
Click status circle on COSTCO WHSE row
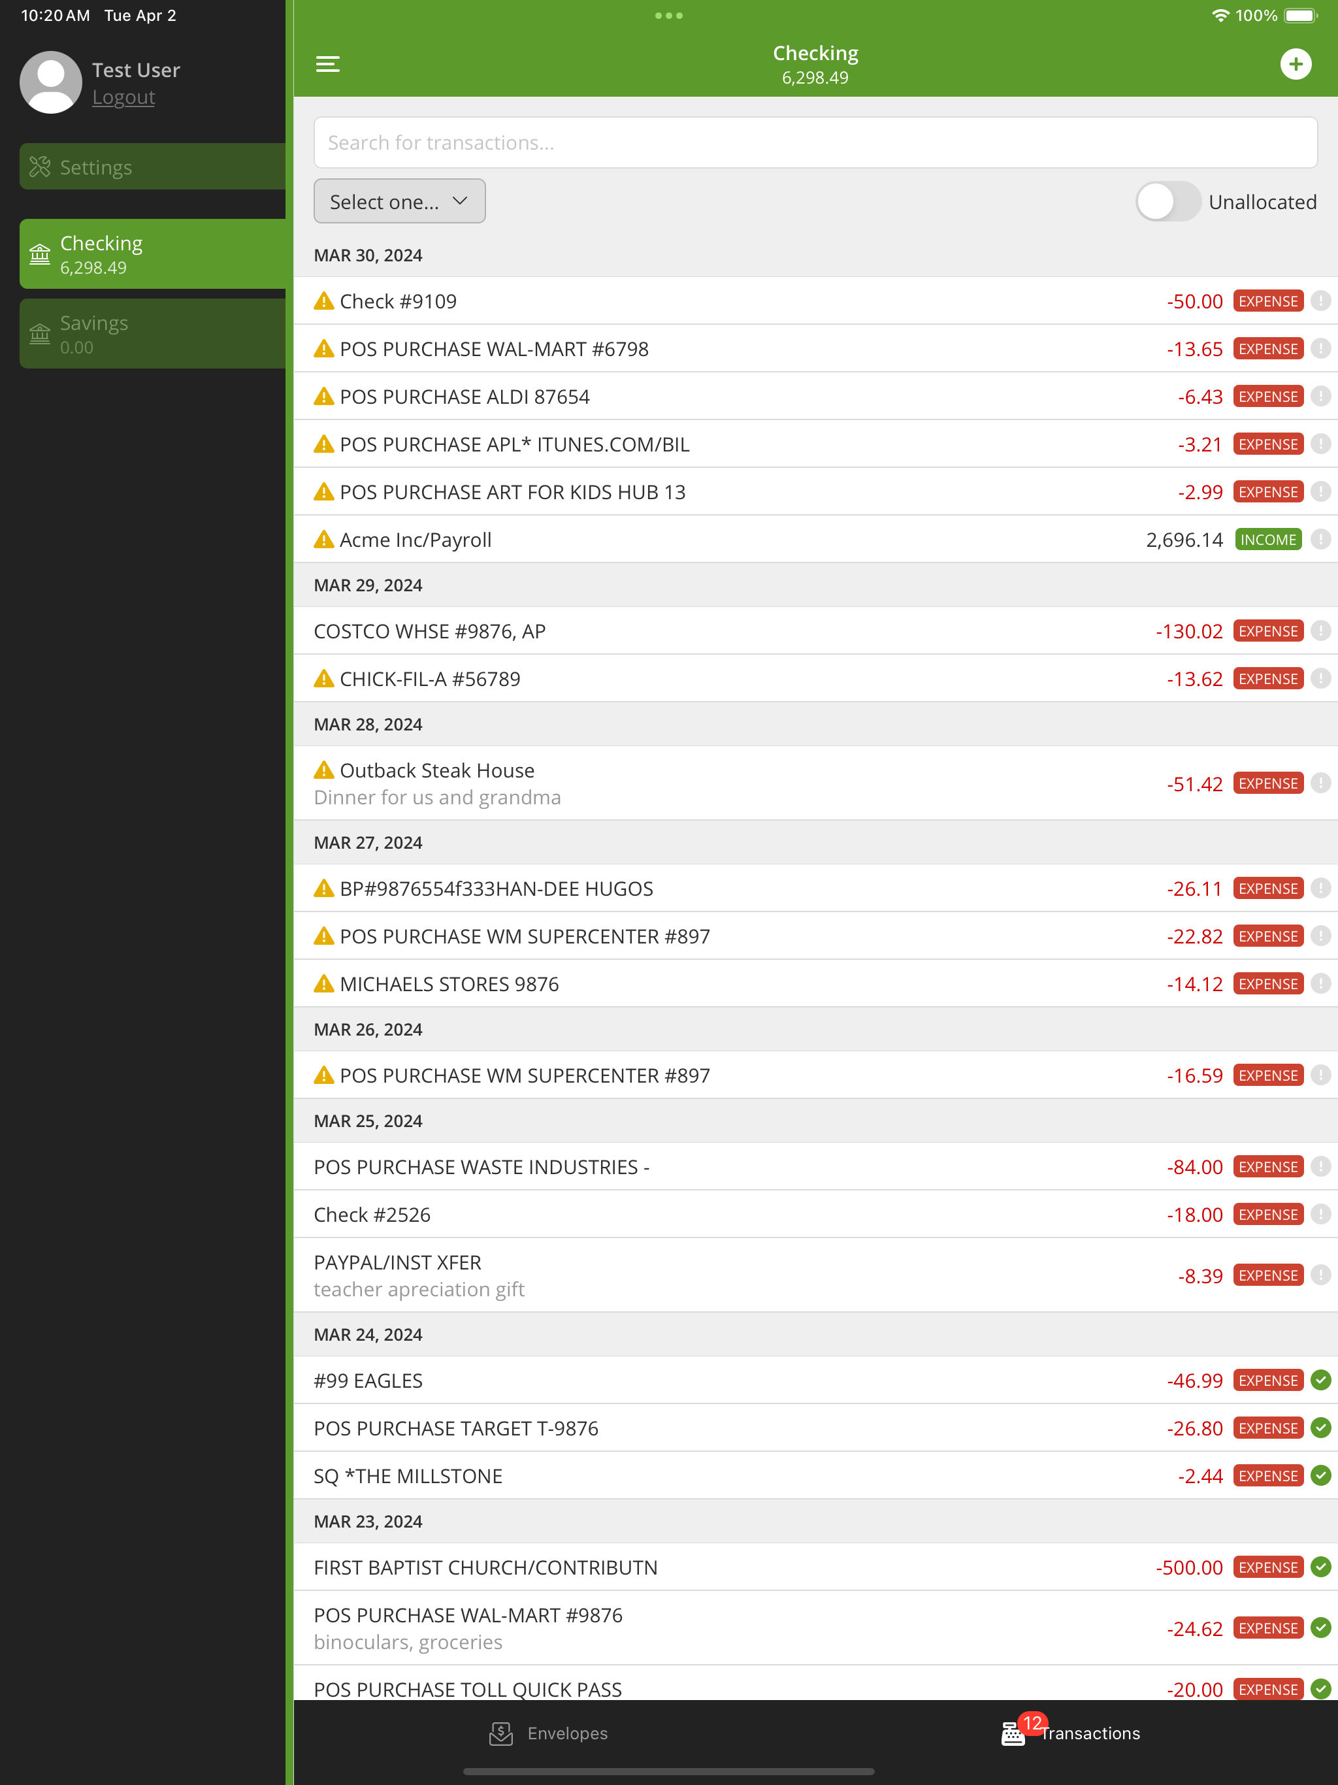click(x=1320, y=631)
